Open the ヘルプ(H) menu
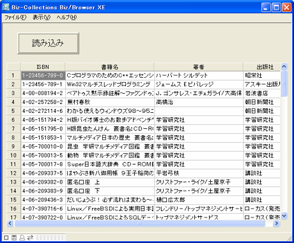The width and height of the screenshot is (294, 243). tap(66, 17)
